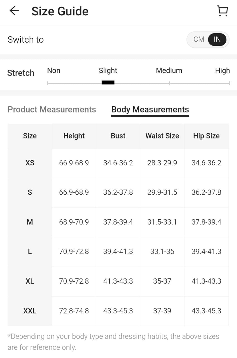Open the shopping cart icon
237x358 pixels.
point(222,11)
